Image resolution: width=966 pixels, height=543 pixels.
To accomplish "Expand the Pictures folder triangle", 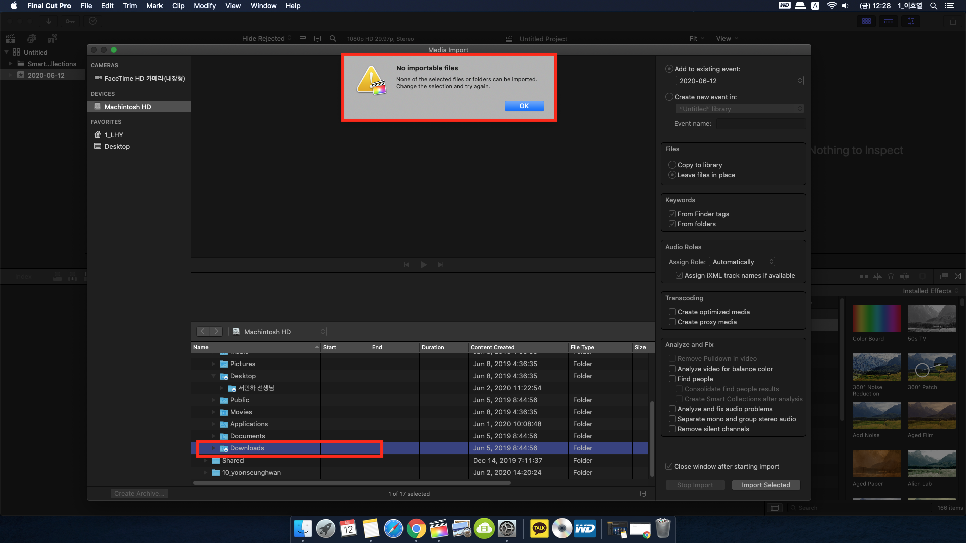I will click(213, 364).
